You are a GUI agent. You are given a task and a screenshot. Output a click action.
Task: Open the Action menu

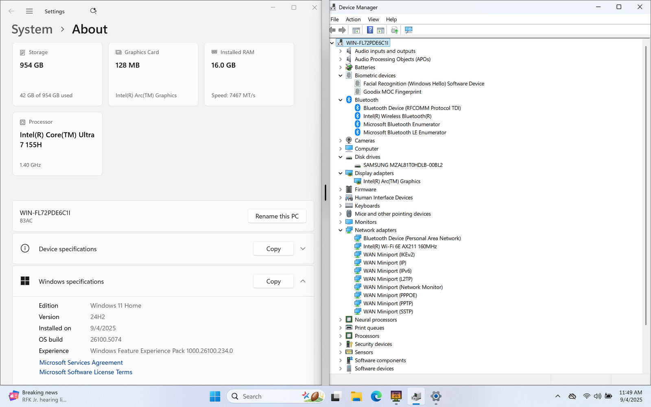point(353,19)
